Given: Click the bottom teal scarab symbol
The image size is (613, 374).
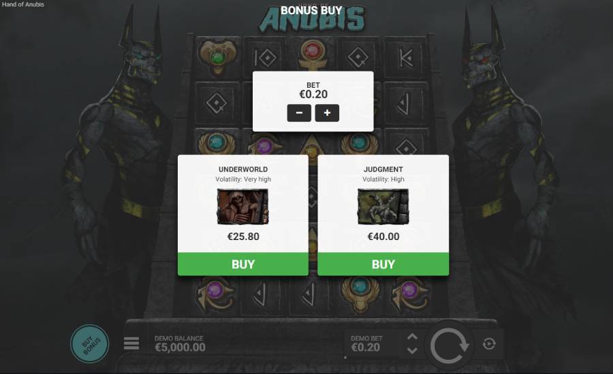Looking at the screenshot, I should pos(360,294).
